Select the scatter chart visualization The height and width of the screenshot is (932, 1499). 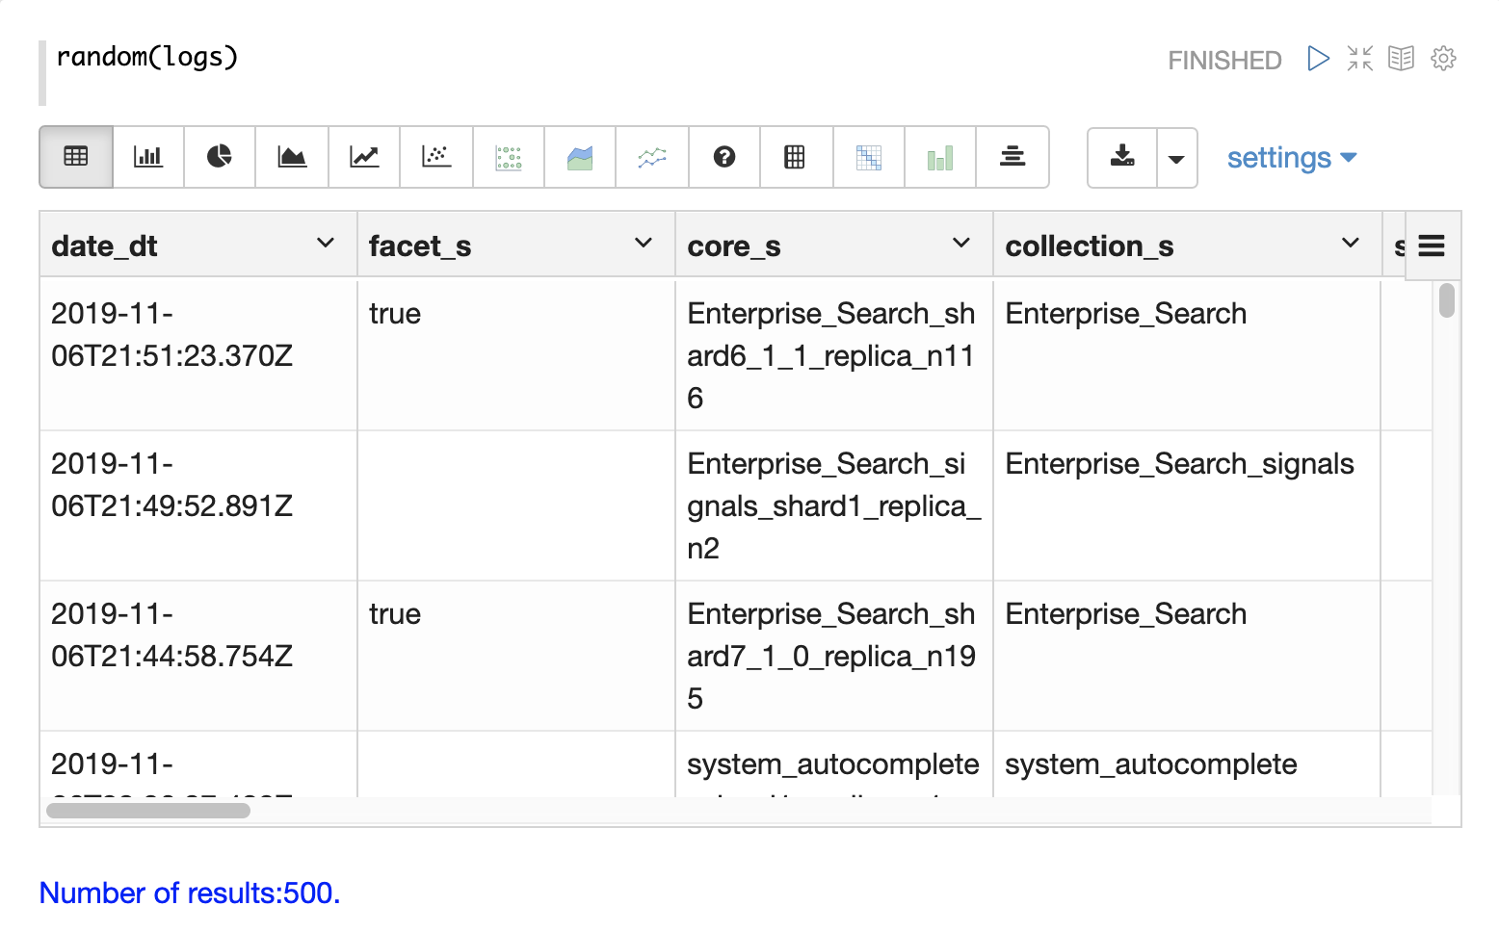[436, 156]
